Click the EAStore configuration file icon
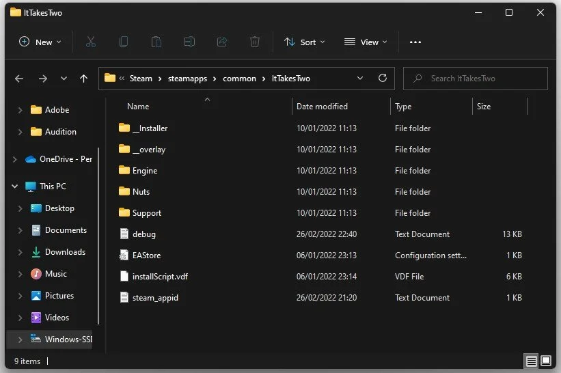The image size is (561, 373). 124,255
